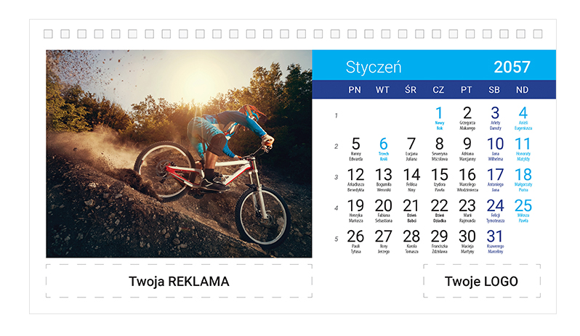Click the 2057 year label

[x=512, y=67]
